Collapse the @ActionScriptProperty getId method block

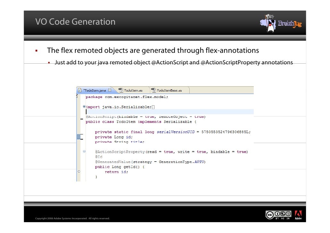tap(84, 151)
